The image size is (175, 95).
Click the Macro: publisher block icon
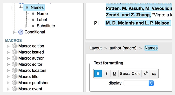[14, 83]
